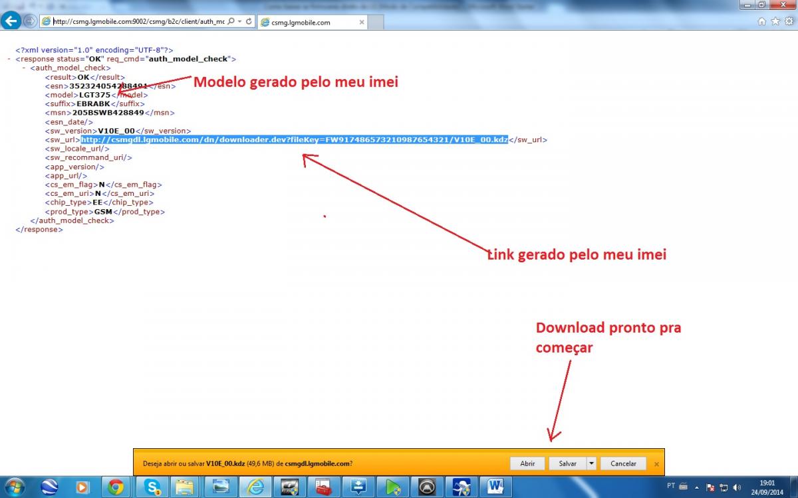Refresh the page with the reload icon

pos(249,21)
